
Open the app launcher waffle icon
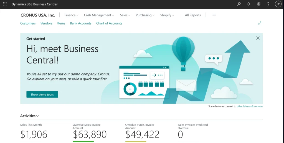(5, 4)
